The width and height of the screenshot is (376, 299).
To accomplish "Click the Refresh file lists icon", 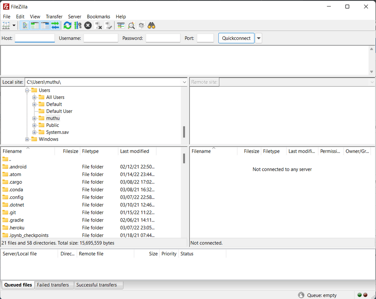I will point(68,26).
